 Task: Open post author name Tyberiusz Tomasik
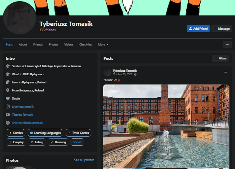click(x=125, y=71)
